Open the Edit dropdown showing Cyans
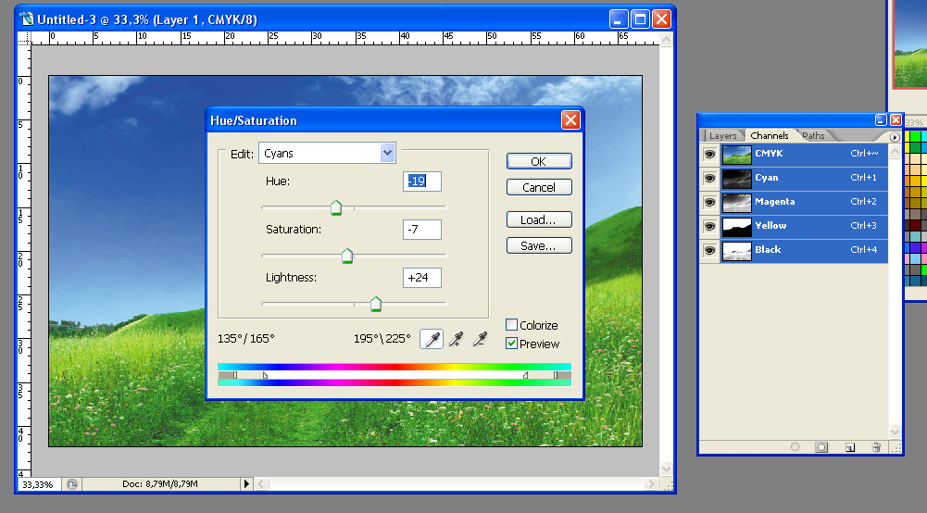 tap(327, 153)
